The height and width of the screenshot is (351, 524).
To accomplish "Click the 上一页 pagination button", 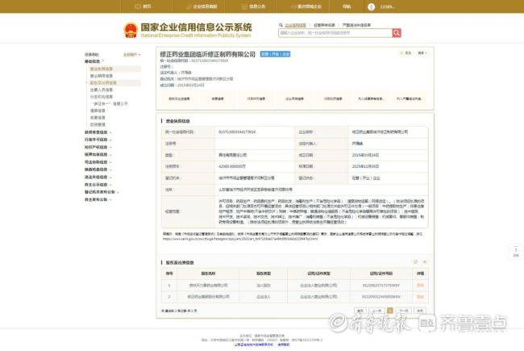I will point(376,311).
